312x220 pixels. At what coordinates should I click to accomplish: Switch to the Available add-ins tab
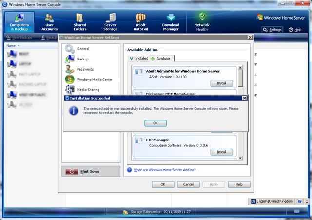click(x=162, y=59)
